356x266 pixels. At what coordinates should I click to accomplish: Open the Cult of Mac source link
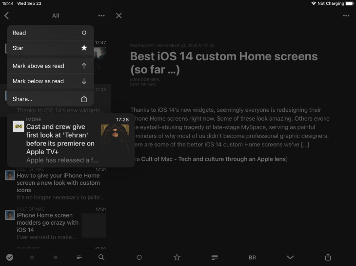214,159
